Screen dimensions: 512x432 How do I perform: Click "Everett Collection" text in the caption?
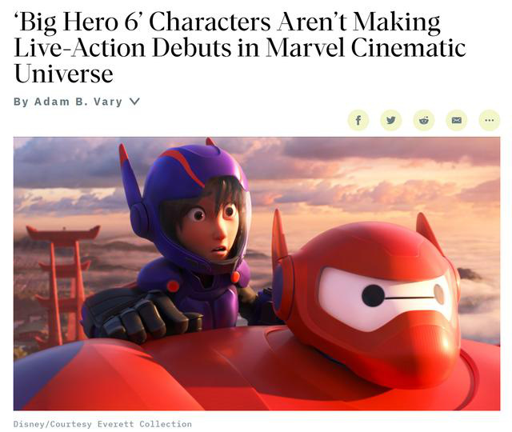point(144,424)
